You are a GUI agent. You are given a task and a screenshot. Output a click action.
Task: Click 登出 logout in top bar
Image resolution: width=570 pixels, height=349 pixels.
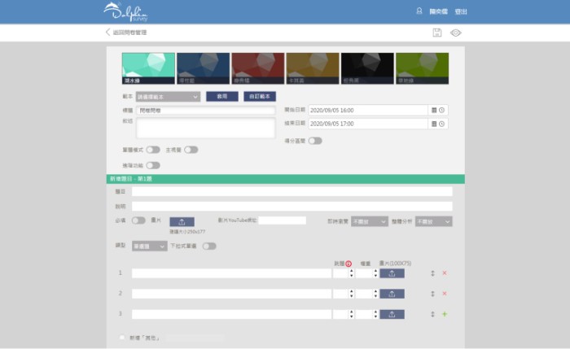click(x=461, y=11)
